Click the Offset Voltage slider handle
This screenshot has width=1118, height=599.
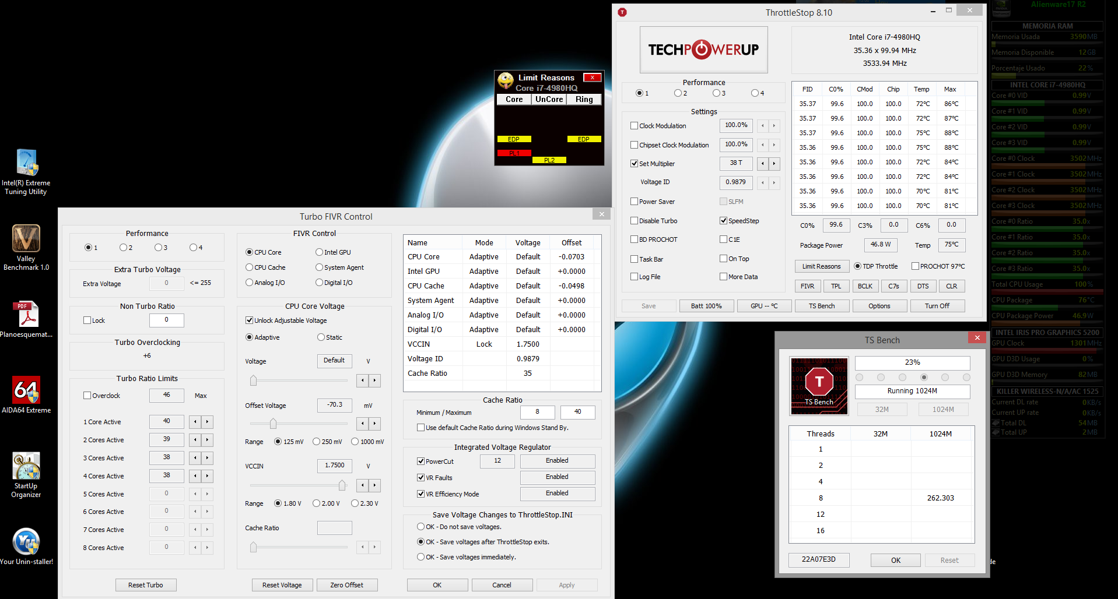tap(273, 424)
